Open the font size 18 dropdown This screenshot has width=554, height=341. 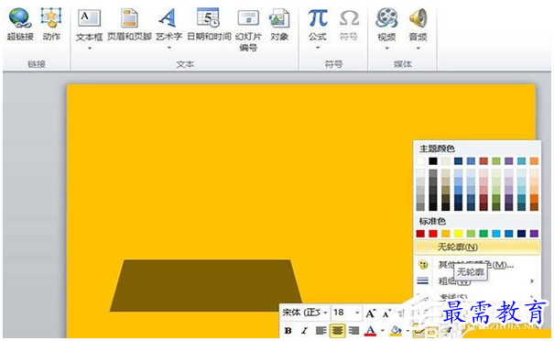357,313
